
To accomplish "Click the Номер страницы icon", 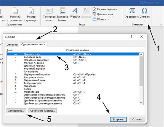I will pyautogui.click(x=31, y=11).
